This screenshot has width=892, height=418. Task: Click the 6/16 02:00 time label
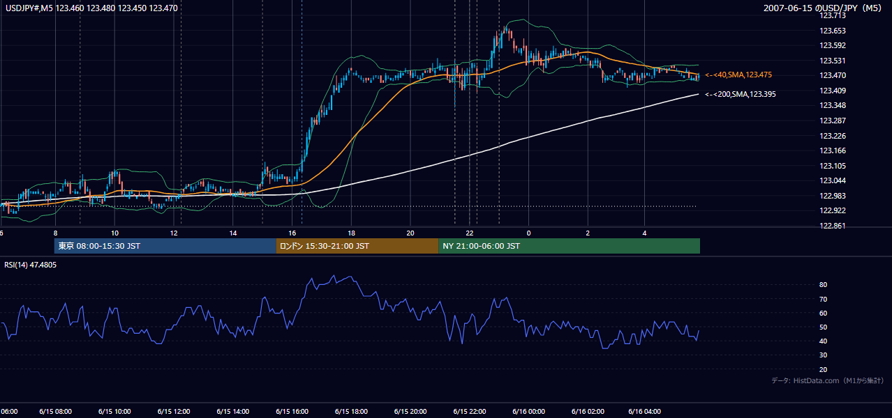click(588, 412)
